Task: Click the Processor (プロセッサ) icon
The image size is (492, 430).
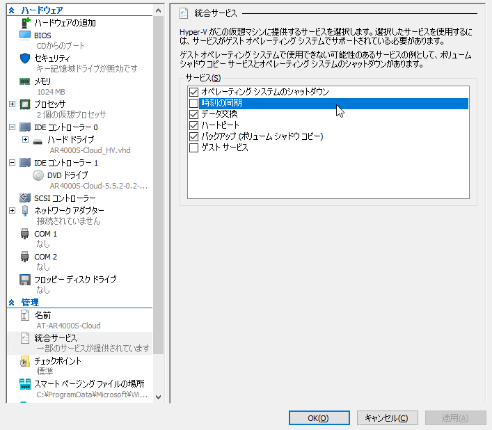Action: [25, 104]
